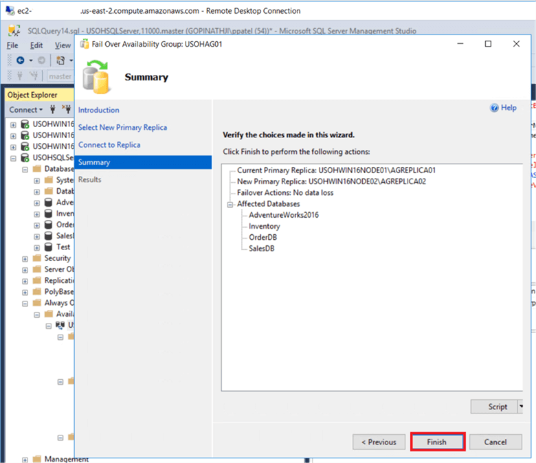Go to Connect to Replica page
The width and height of the screenshot is (536, 463).
pos(109,145)
